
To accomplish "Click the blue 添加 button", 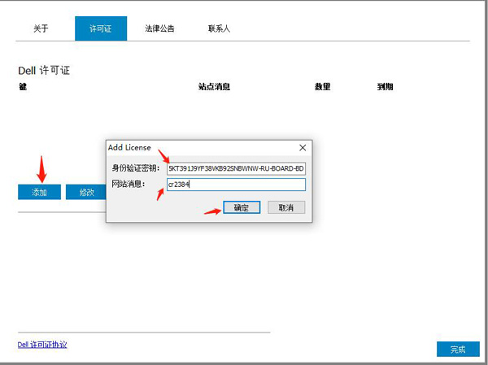I will (x=39, y=192).
